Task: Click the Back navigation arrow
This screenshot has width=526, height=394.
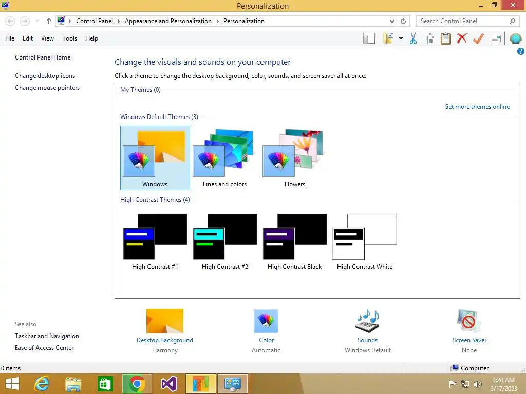Action: tap(10, 21)
